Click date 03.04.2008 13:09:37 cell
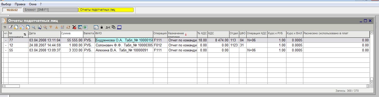Screen dimensions: 379x97 click(x=45, y=50)
